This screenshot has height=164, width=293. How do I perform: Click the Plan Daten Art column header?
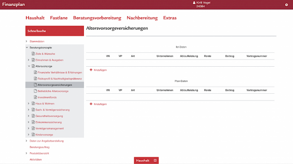pyautogui.click(x=133, y=90)
